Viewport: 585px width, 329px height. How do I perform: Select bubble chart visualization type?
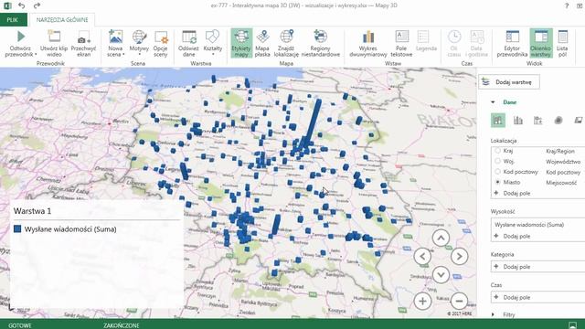coord(538,120)
